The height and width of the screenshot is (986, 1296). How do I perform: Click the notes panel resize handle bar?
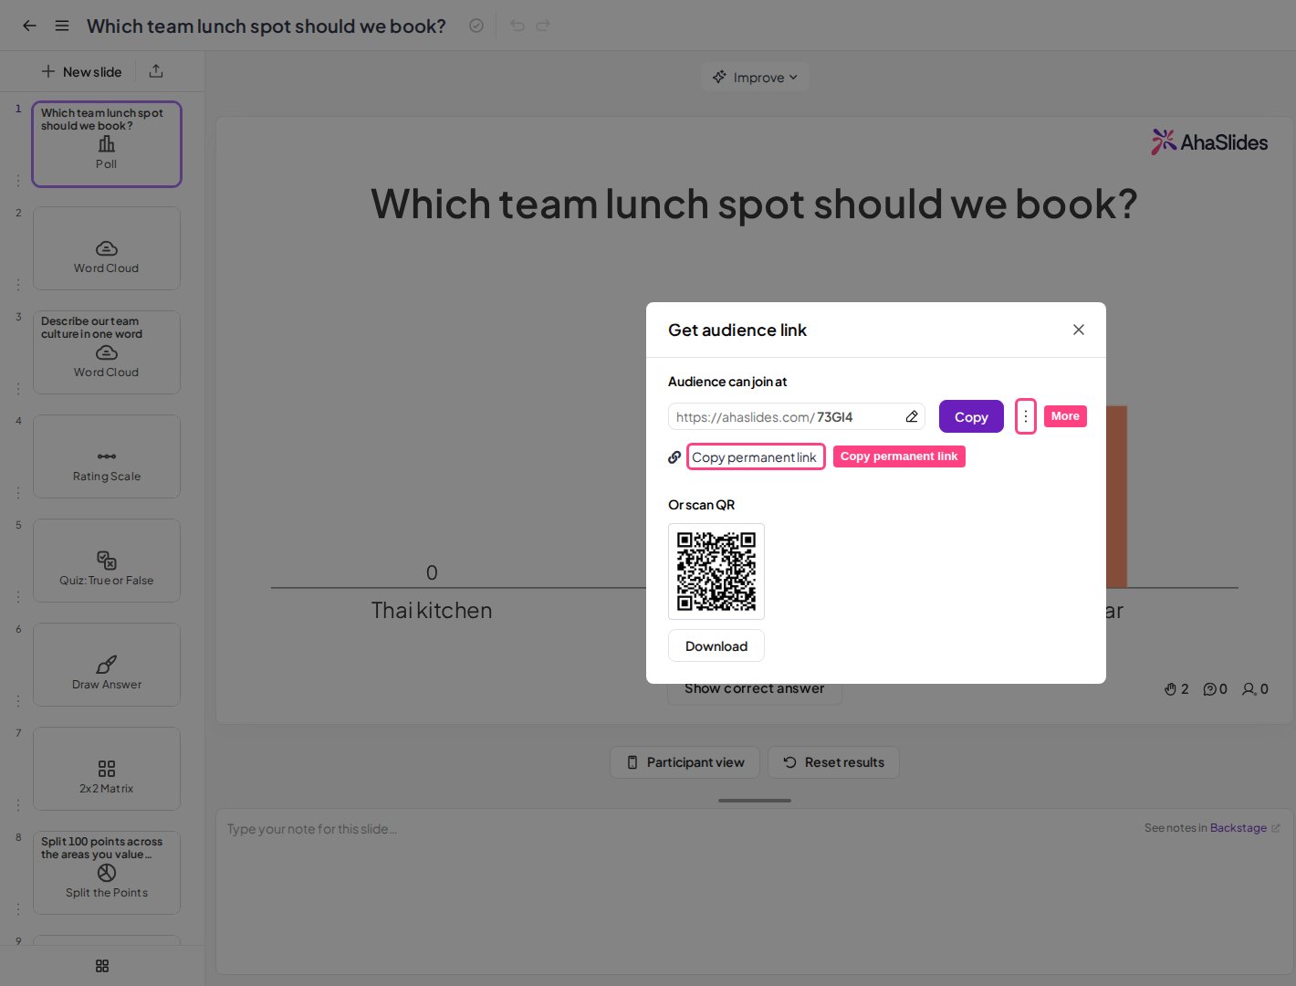[755, 801]
